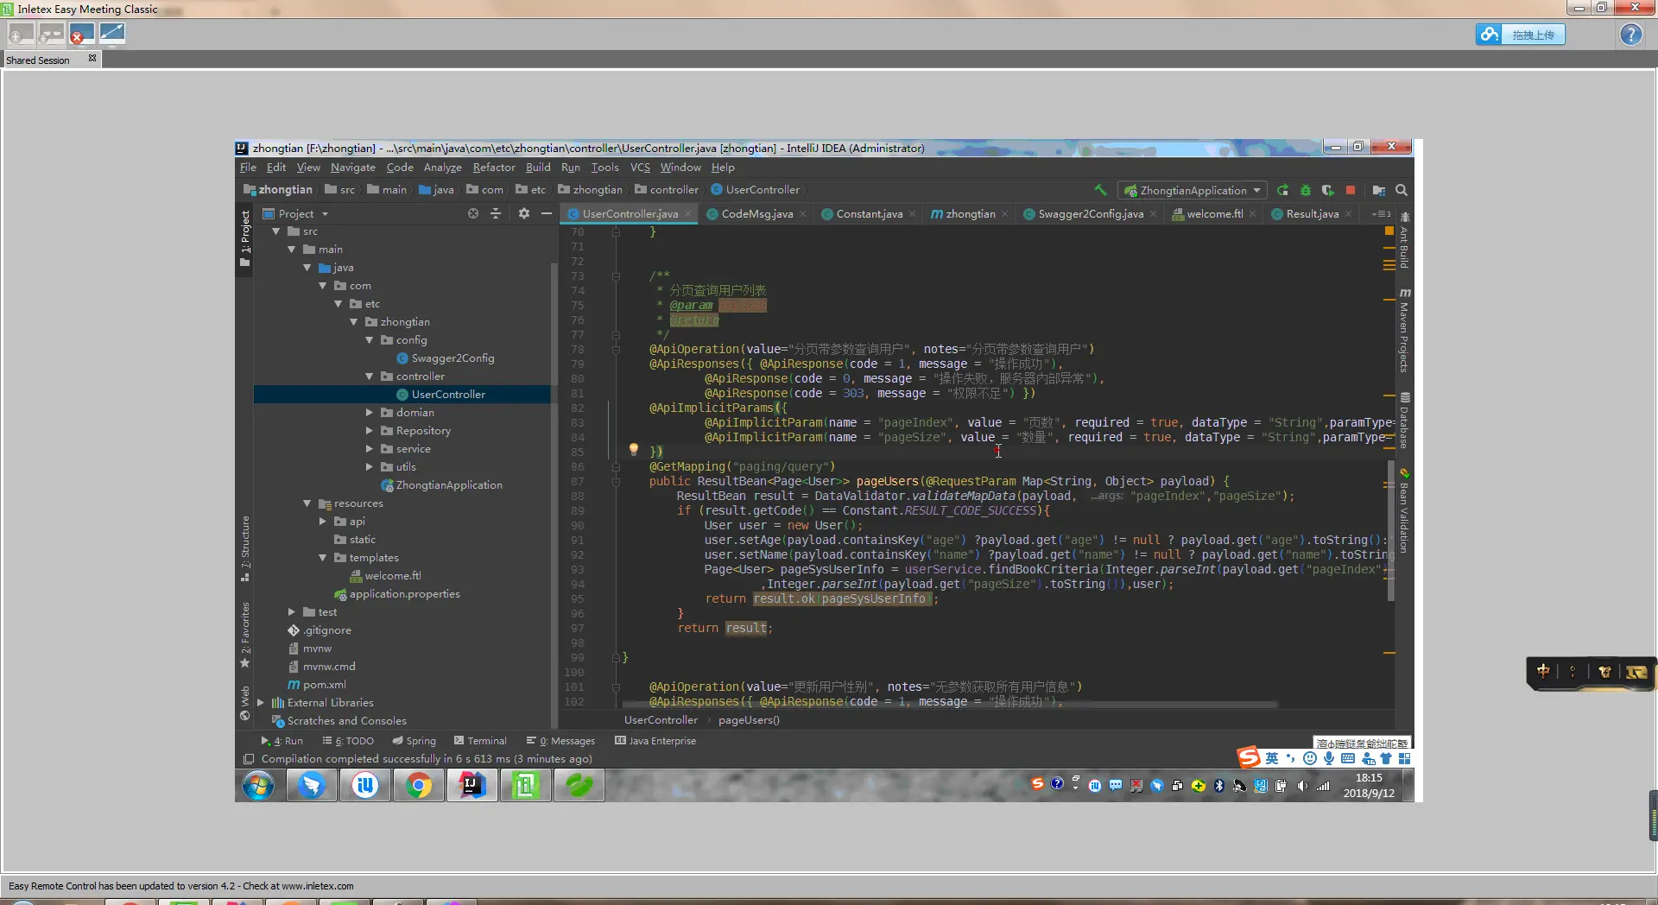Stop the running app with red square
Image resolution: width=1658 pixels, height=905 pixels.
pyautogui.click(x=1351, y=190)
